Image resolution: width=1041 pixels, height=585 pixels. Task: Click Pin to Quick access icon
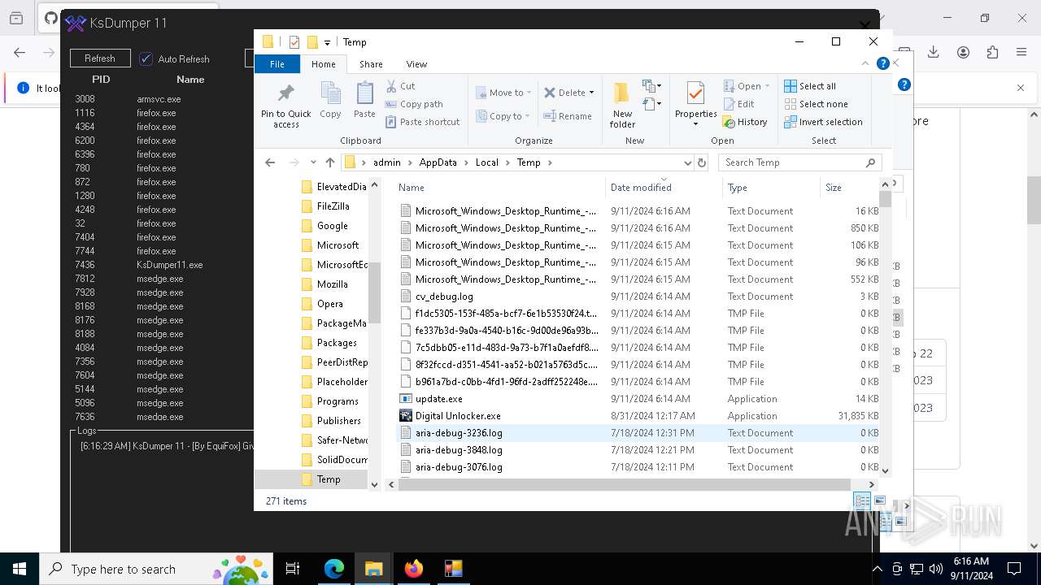285,105
